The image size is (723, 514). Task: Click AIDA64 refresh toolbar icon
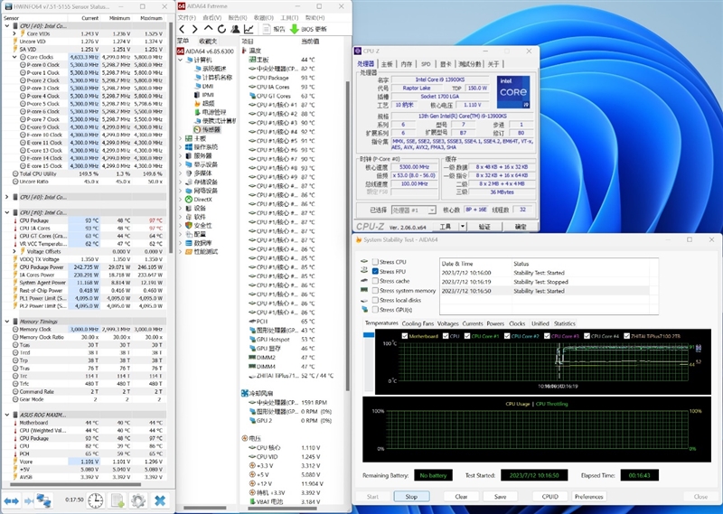tap(221, 29)
